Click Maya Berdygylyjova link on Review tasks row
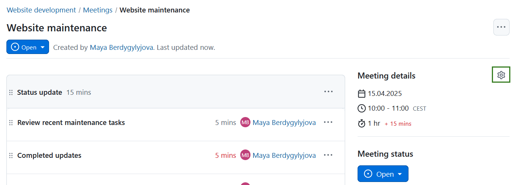The height and width of the screenshot is (185, 516). click(284, 122)
